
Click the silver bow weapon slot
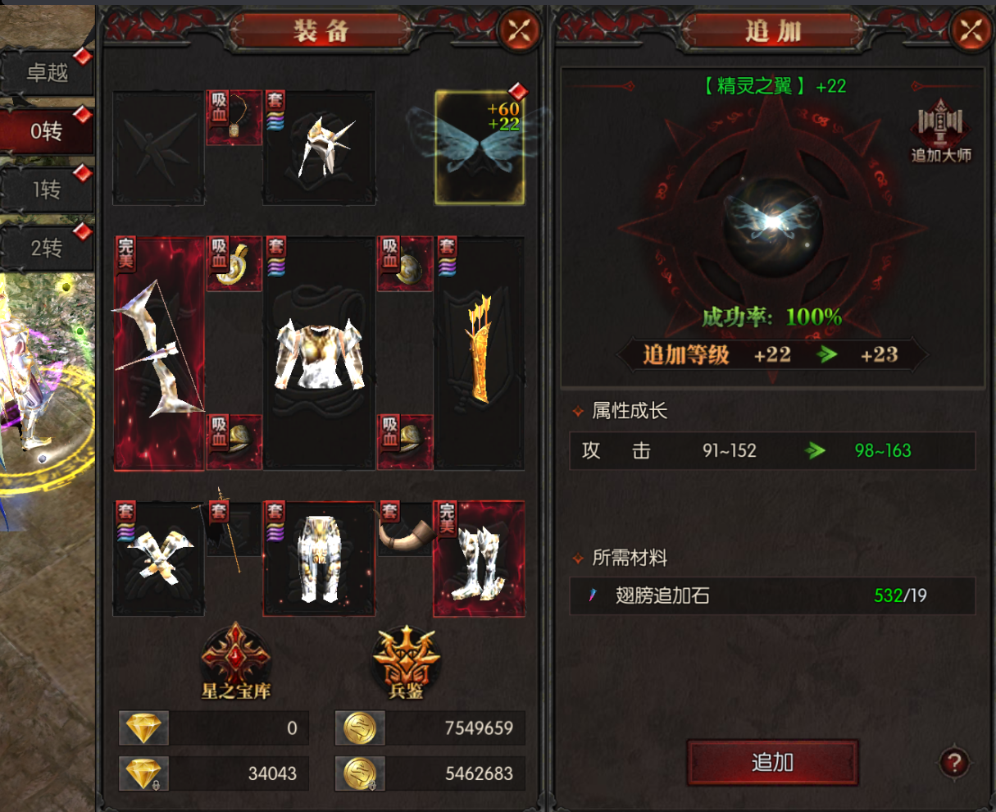tap(159, 354)
